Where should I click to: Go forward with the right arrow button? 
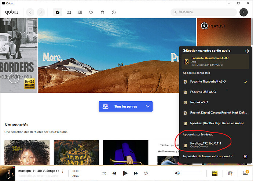41,12
